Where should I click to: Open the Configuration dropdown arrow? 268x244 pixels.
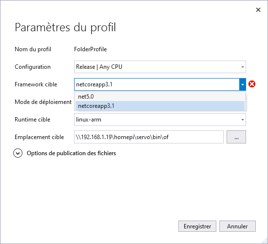[242, 67]
